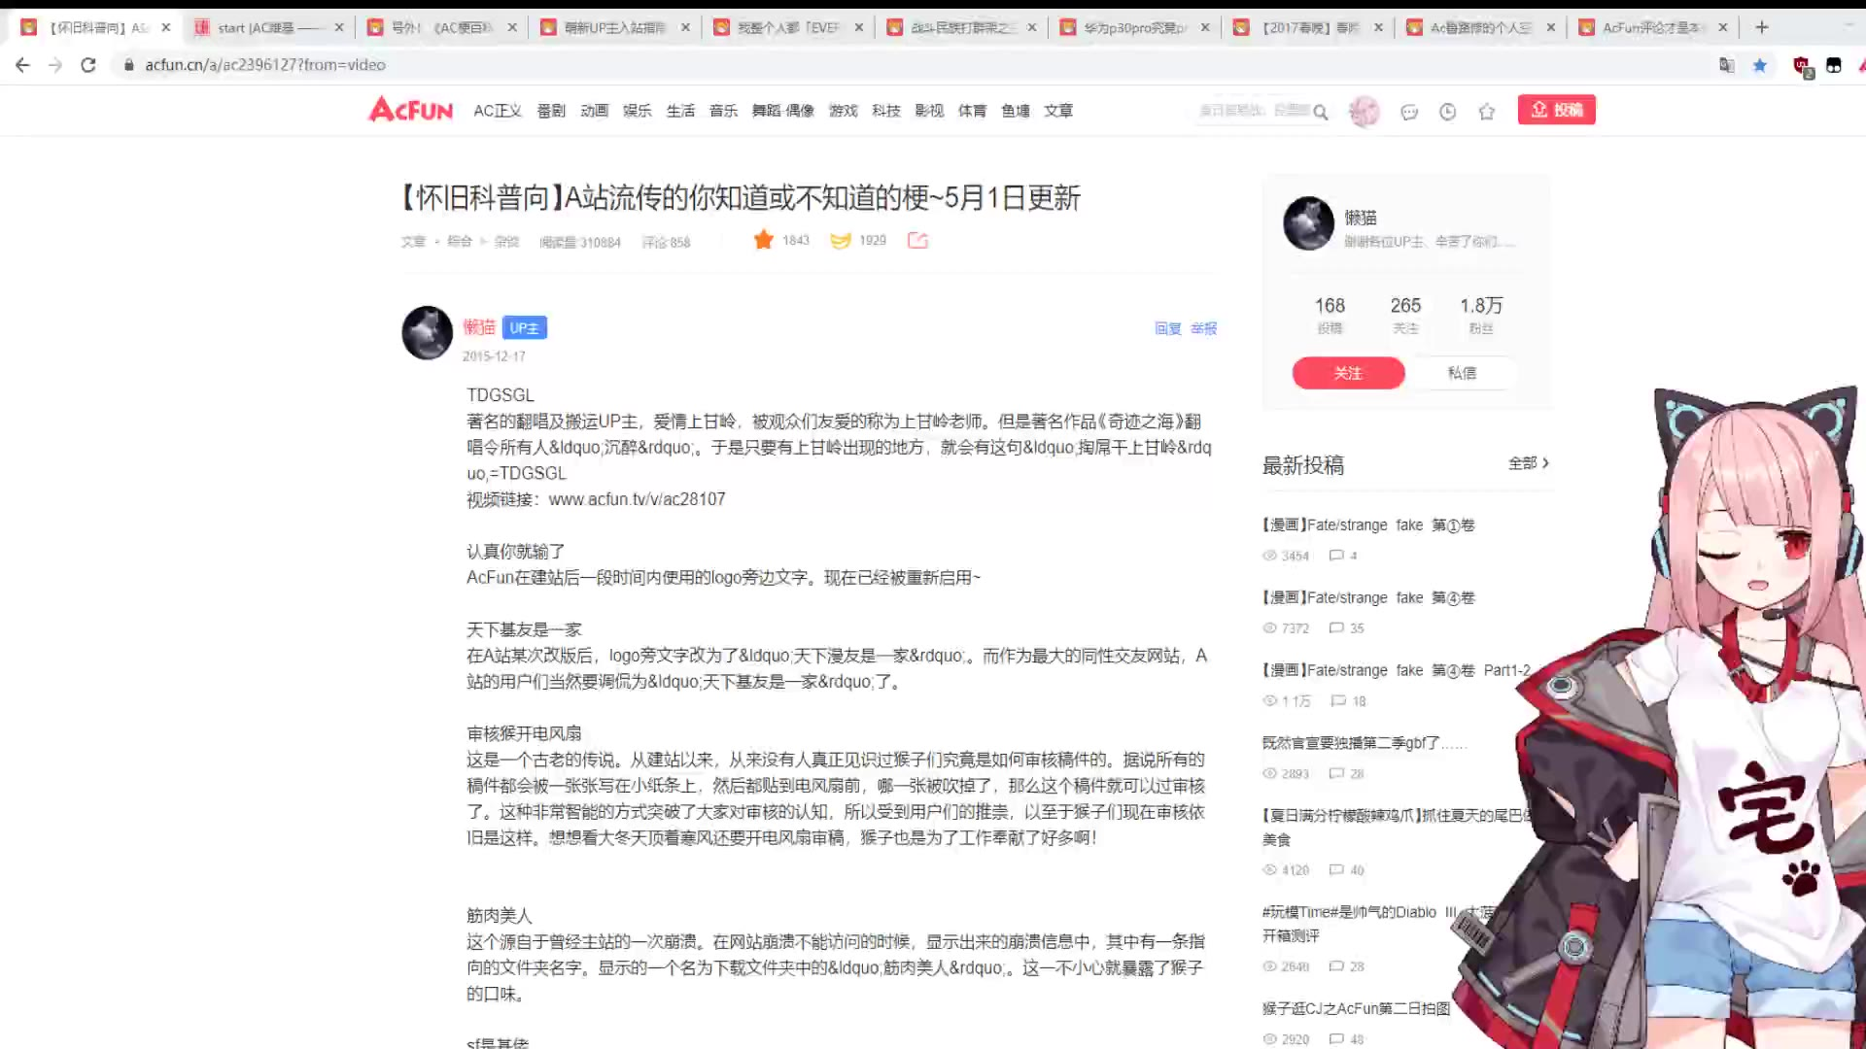Screen dimensions: 1866x1049
Task: Close the 'start |AC娘' tab
Action: [x=339, y=27]
